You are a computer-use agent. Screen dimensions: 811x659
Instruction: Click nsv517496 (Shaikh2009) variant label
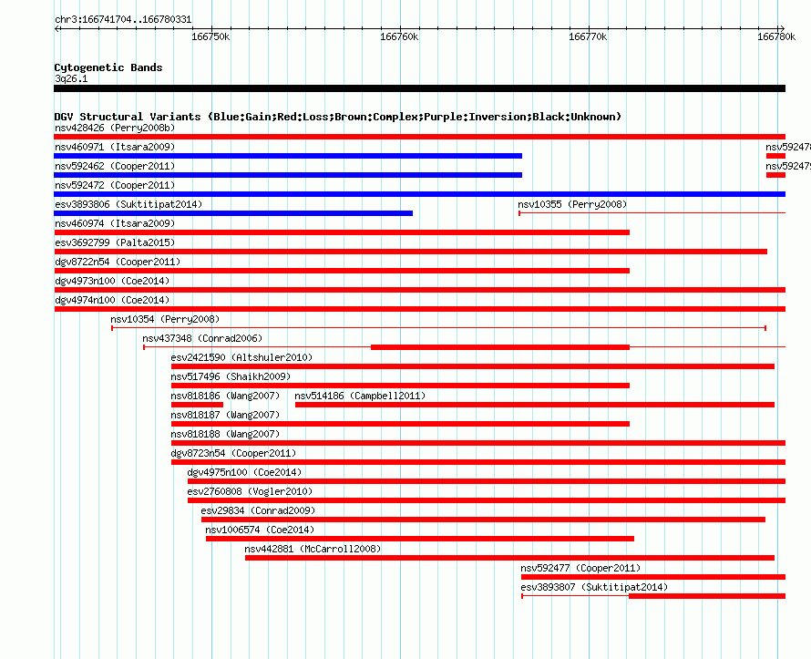tap(231, 376)
